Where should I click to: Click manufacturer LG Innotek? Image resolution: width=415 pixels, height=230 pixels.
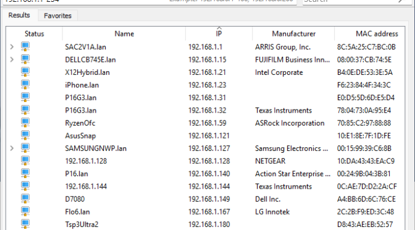[x=272, y=211]
